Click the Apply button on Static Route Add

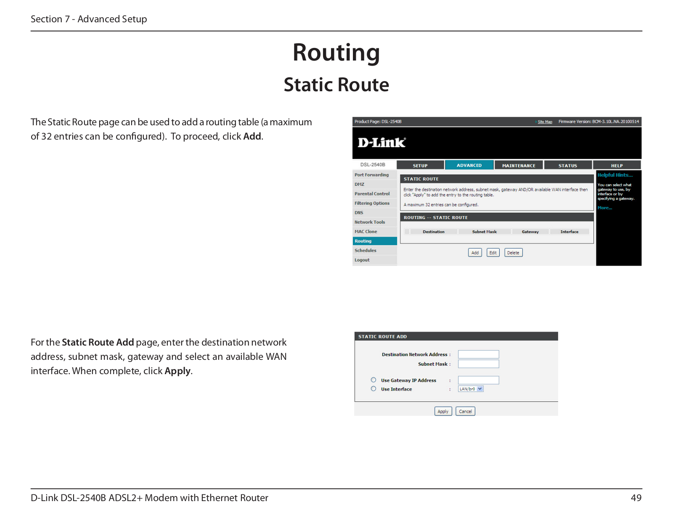443,411
